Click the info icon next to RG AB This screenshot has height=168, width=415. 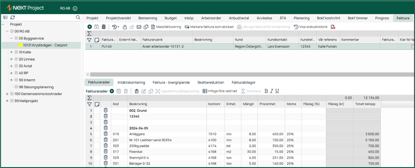tap(75, 8)
